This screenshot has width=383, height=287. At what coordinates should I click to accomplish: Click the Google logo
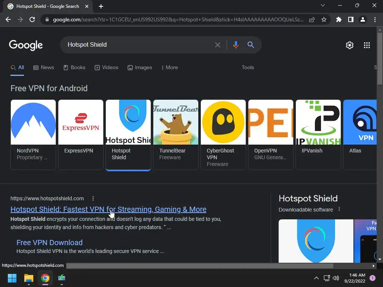[x=26, y=45]
